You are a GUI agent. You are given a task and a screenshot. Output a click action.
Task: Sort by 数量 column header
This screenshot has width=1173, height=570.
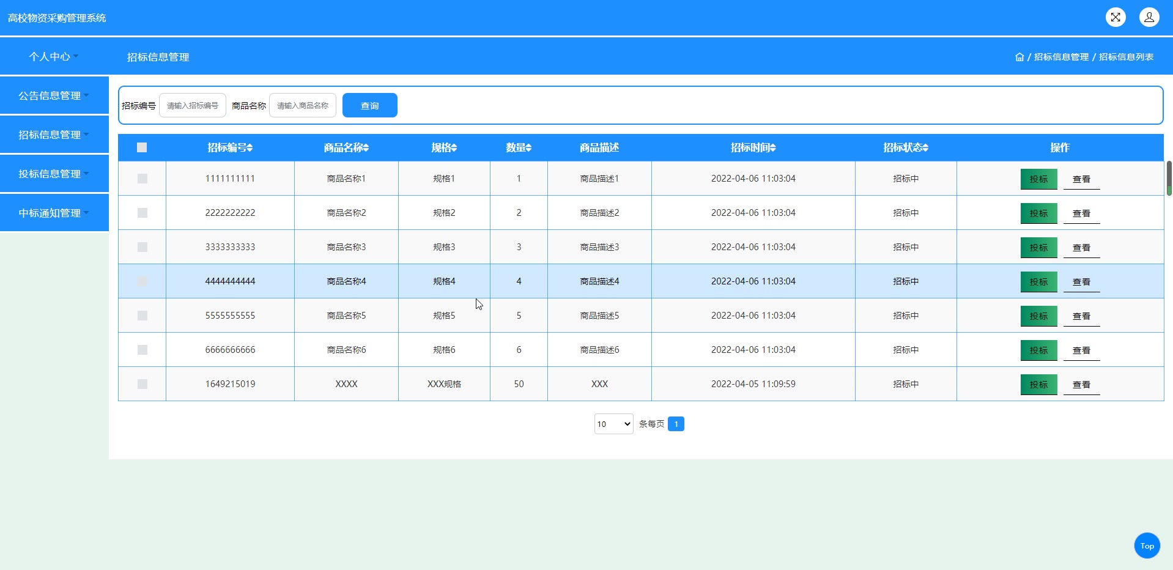(x=519, y=147)
